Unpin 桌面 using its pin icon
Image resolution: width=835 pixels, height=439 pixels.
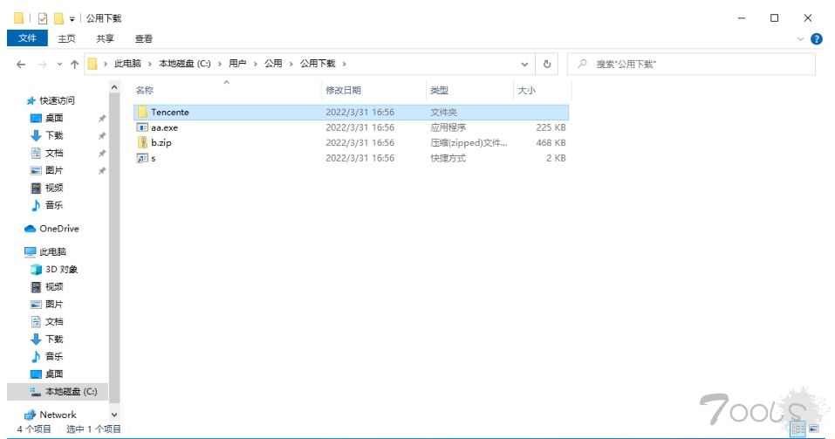tap(102, 119)
